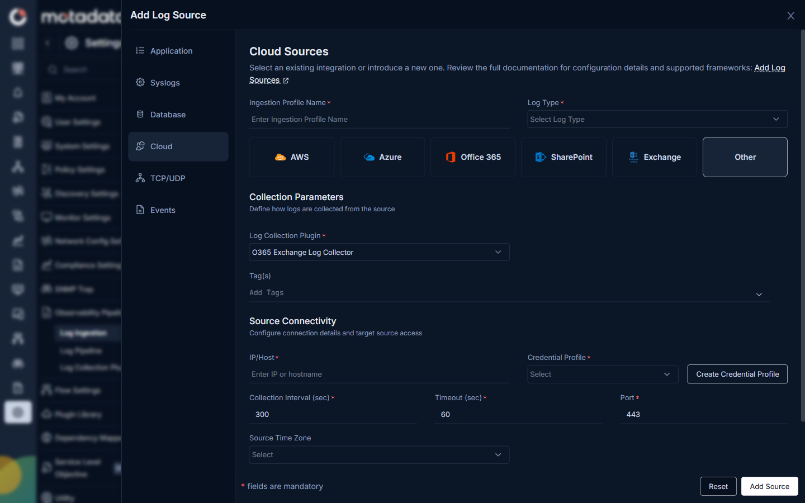Click the Office 365 logo icon
This screenshot has height=503, width=805.
pos(451,157)
